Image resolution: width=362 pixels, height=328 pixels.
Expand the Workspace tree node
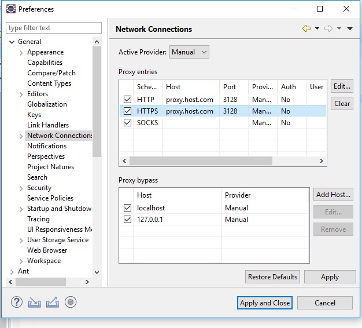point(21,261)
